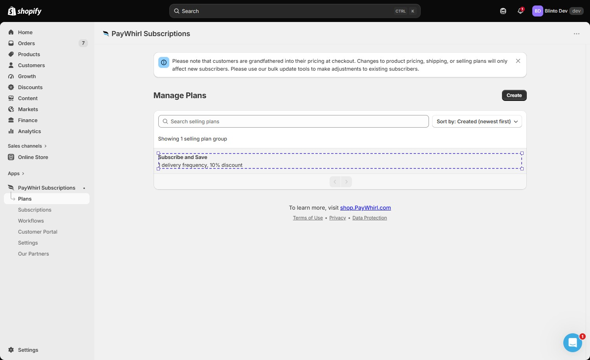590x360 pixels.
Task: Click the Discounts icon in sidebar
Action: click(x=11, y=87)
